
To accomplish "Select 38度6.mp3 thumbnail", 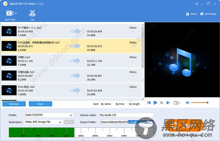I will pos(9,61).
